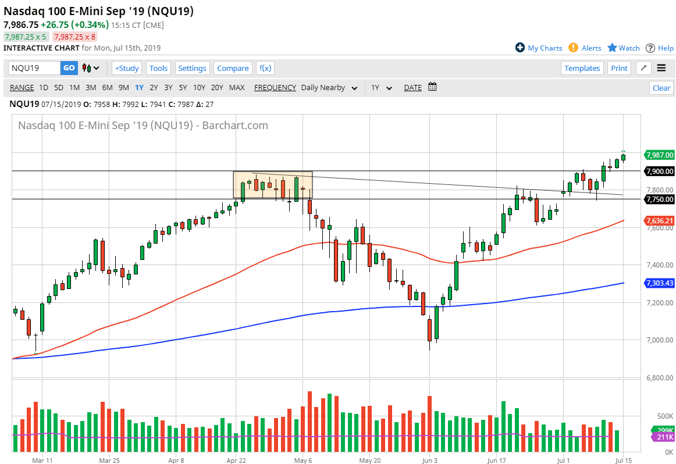Switch to the 5D range tab
The image size is (676, 464).
click(58, 87)
